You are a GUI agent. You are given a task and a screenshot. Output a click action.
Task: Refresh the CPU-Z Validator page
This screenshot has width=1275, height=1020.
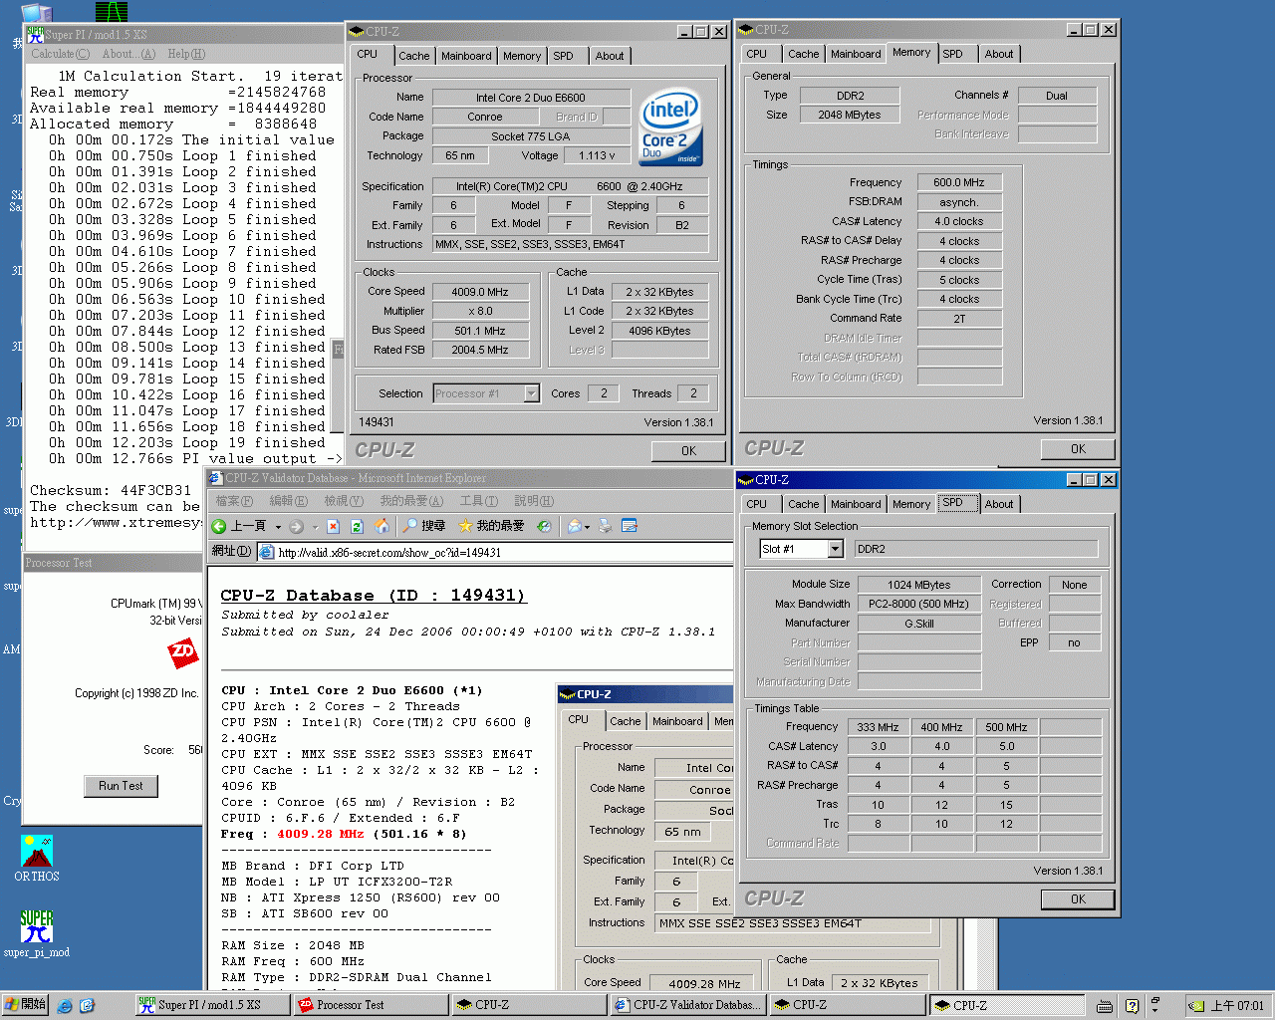[x=357, y=526]
